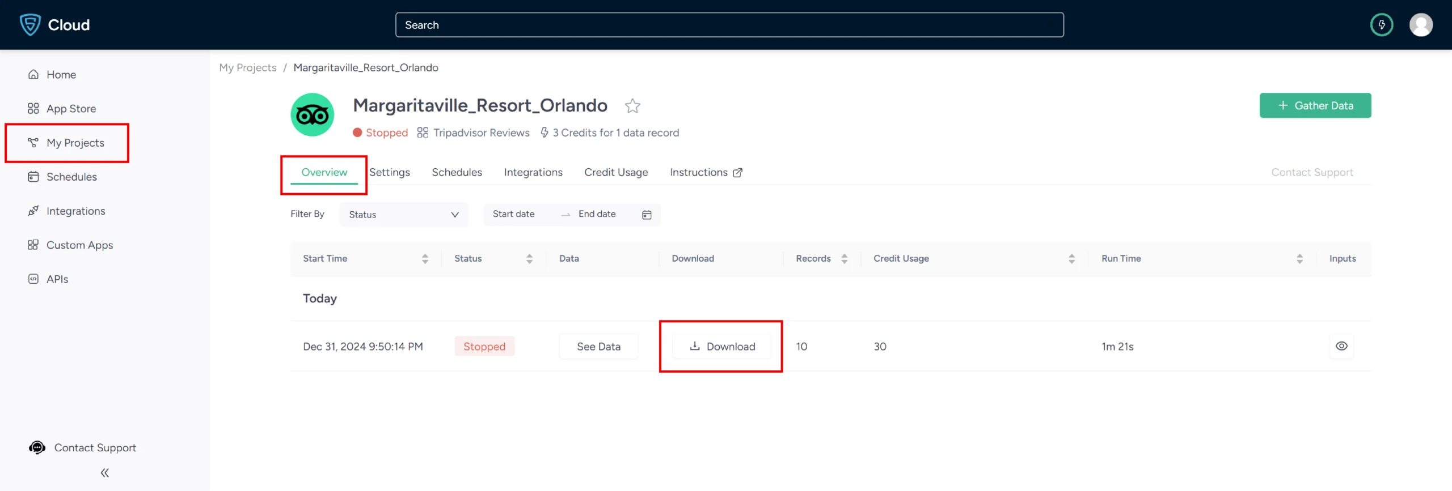Click the '1m 21s' run time cell

pos(1117,347)
